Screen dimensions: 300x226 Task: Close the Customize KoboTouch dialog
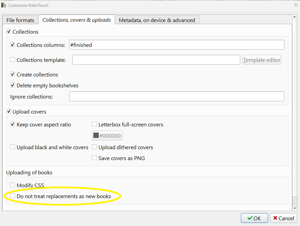(x=296, y=5)
